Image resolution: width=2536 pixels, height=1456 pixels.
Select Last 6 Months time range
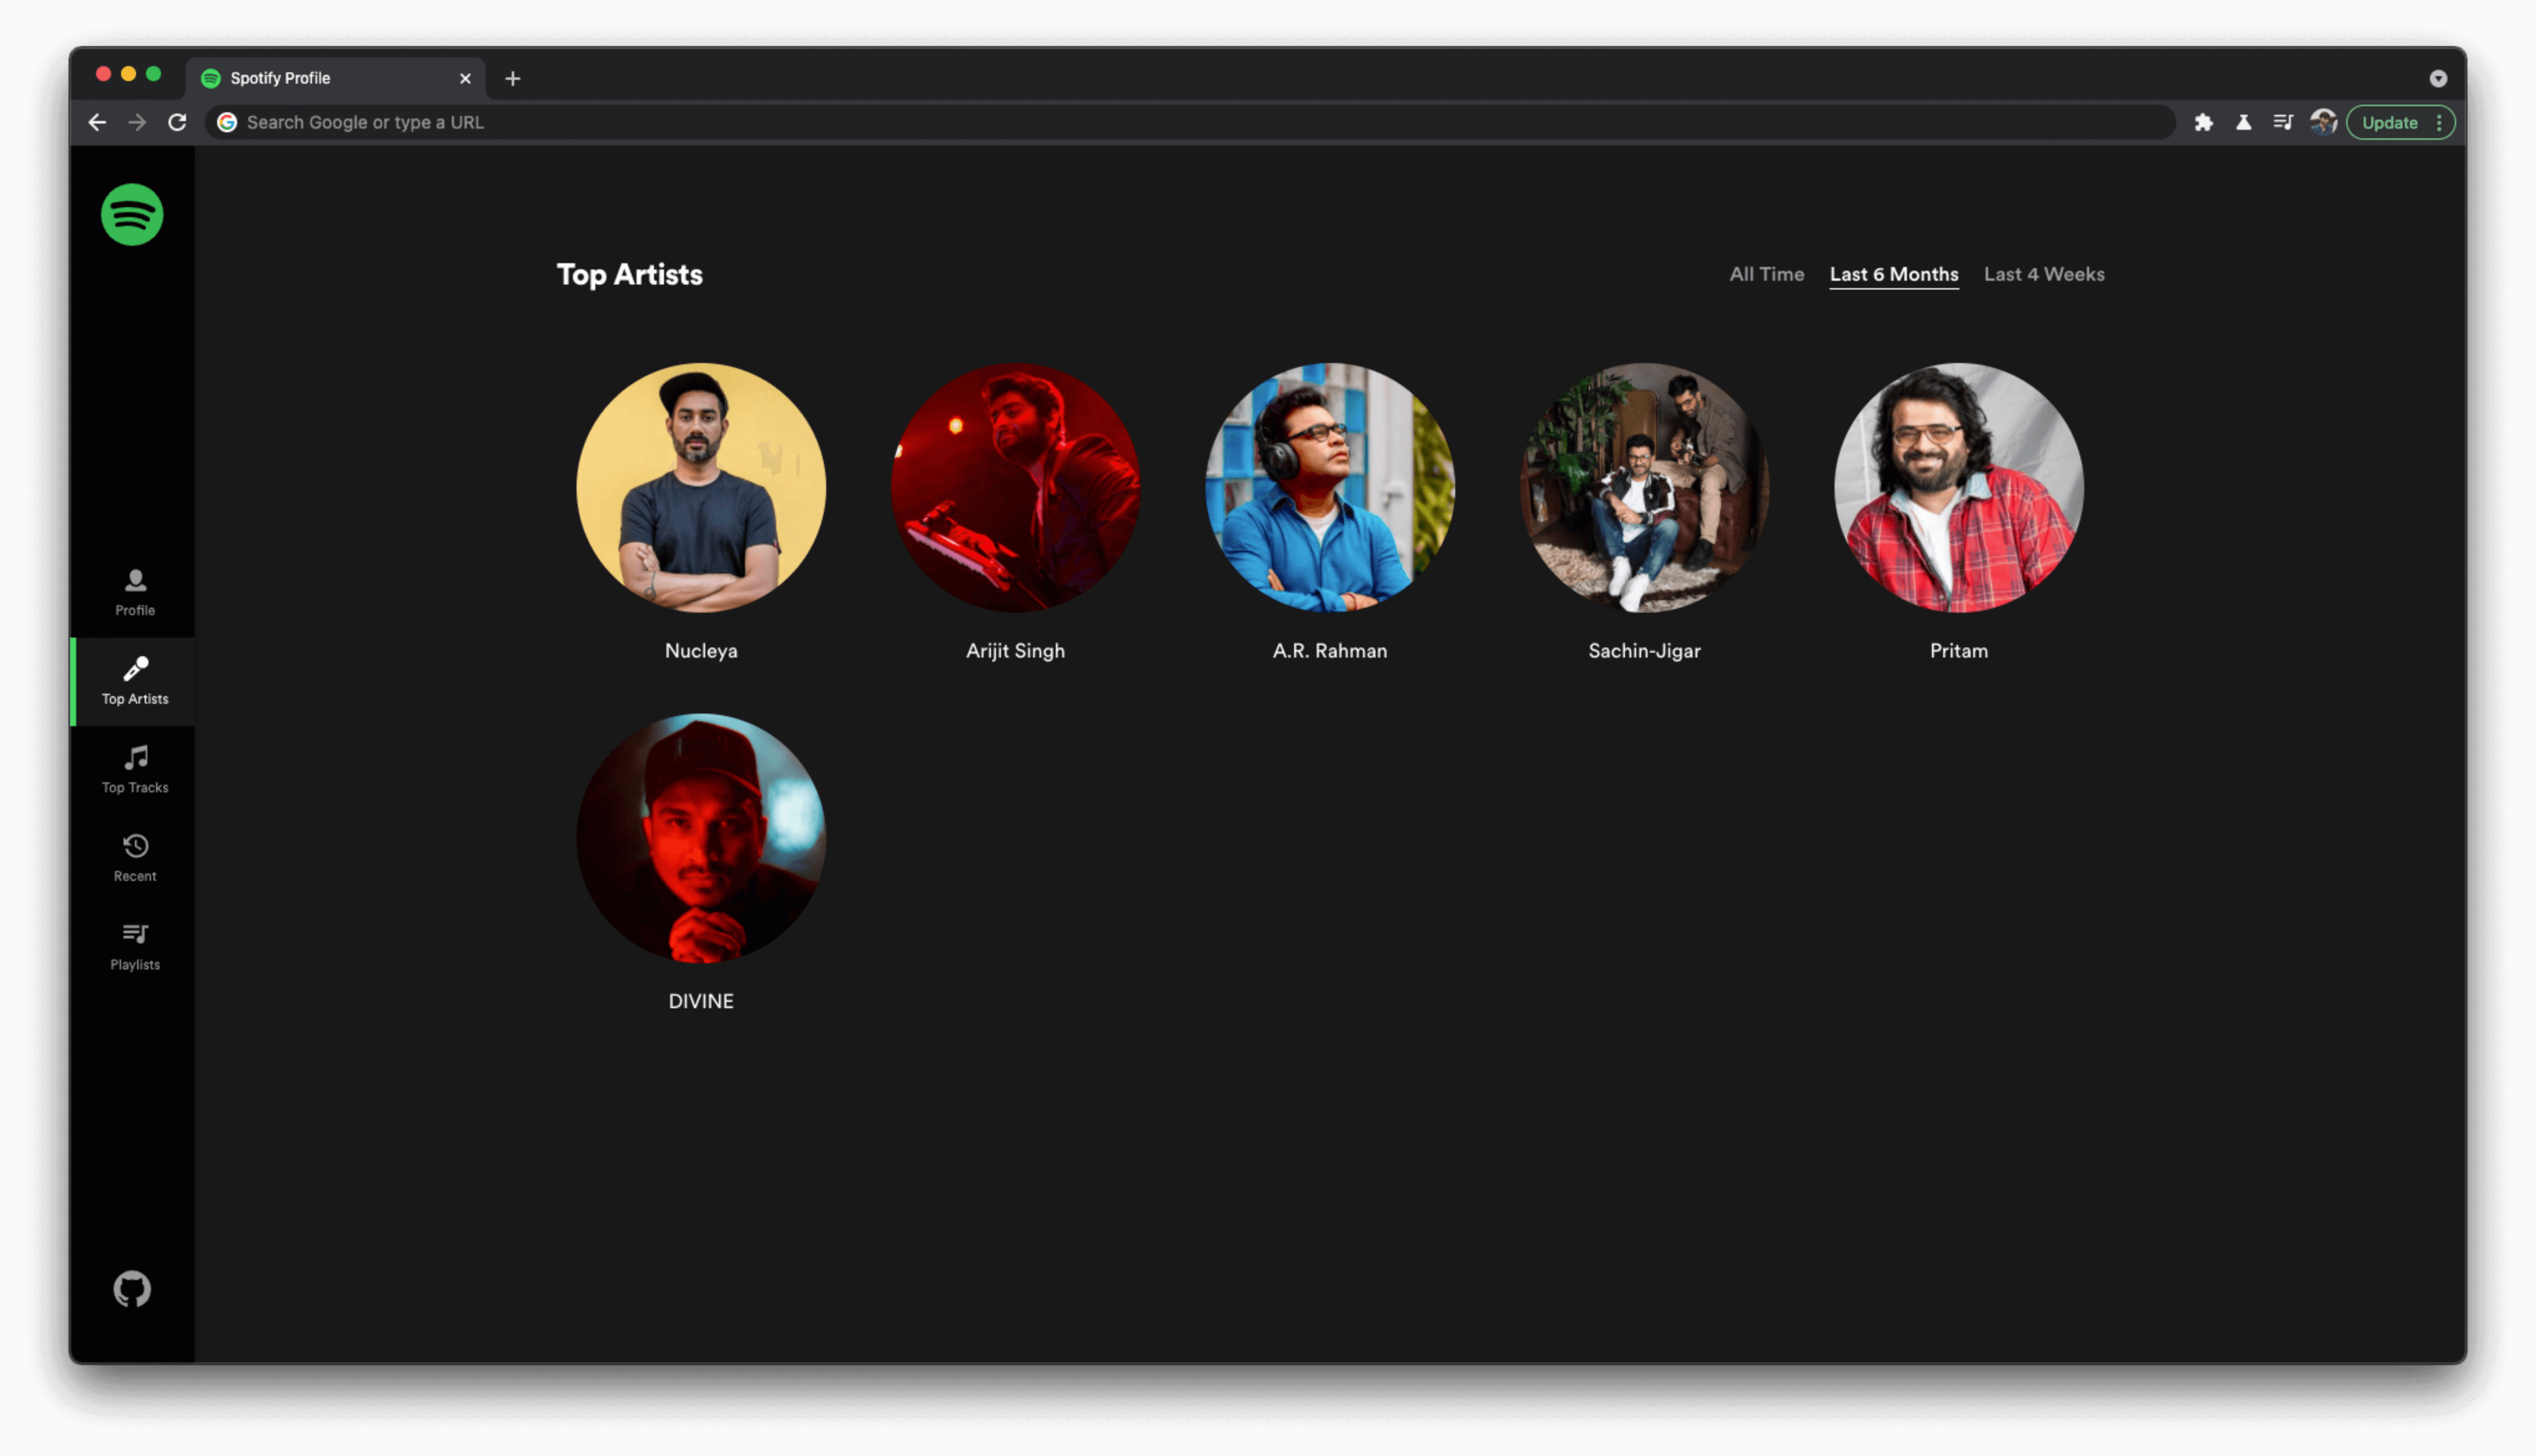click(1893, 274)
